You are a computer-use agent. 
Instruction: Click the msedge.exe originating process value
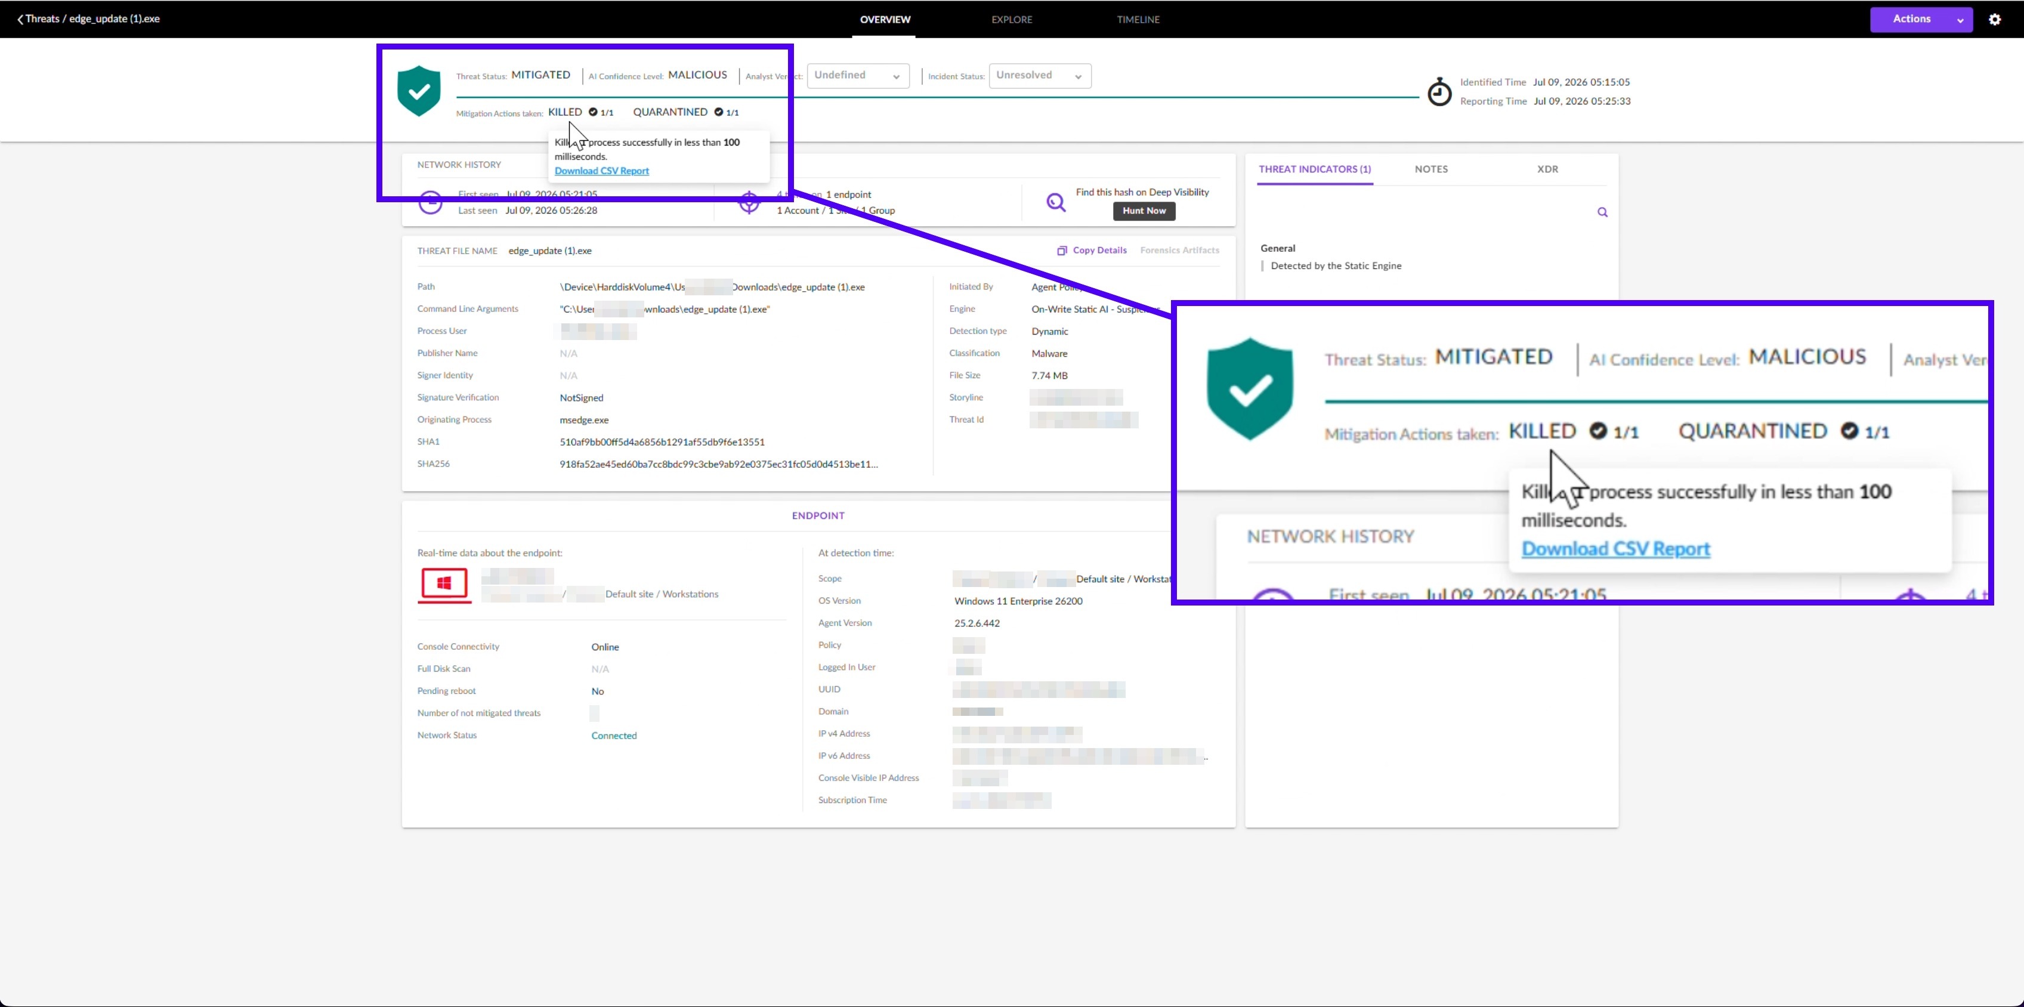pyautogui.click(x=584, y=420)
